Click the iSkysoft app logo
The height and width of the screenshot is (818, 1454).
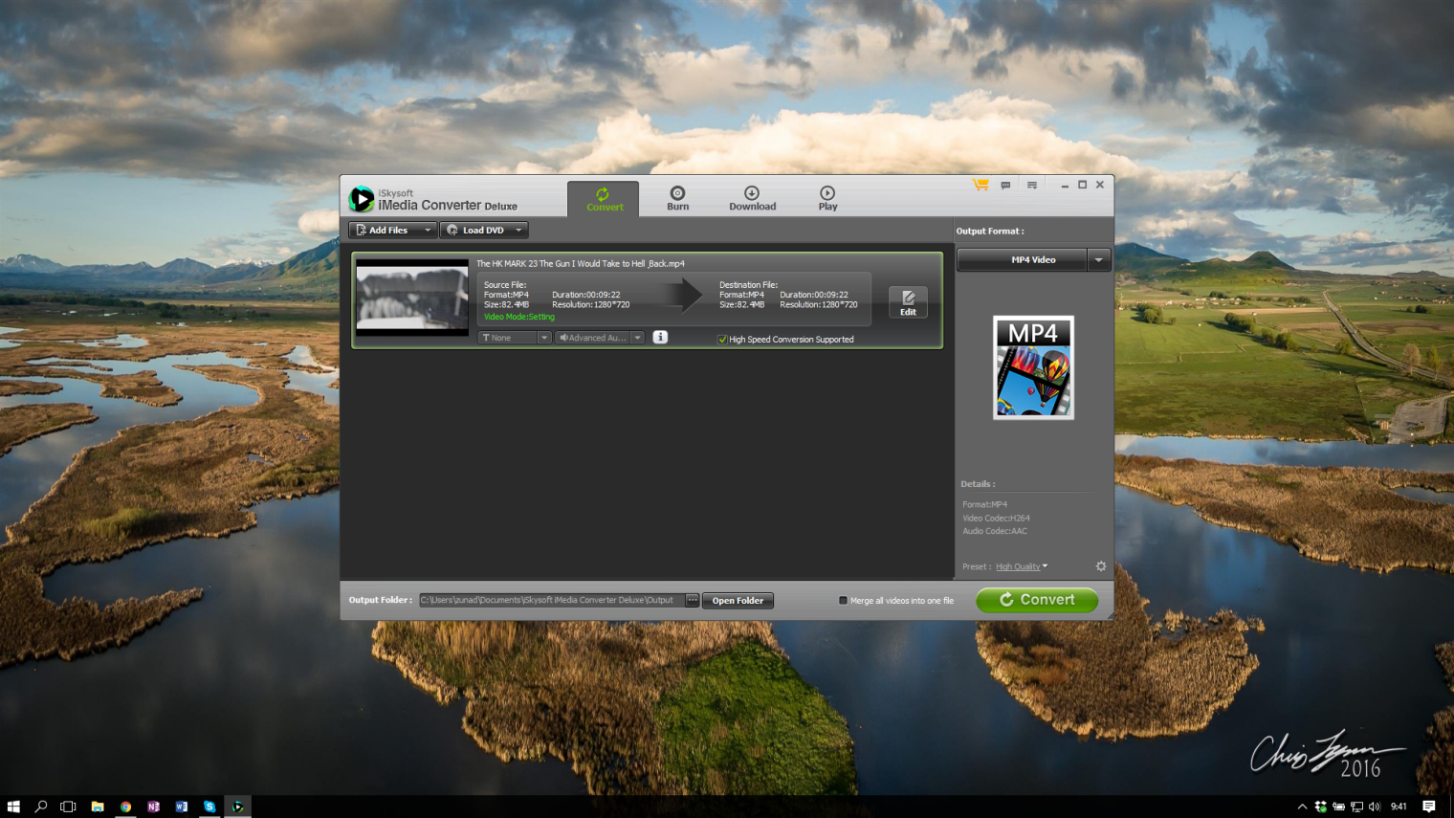coord(362,199)
